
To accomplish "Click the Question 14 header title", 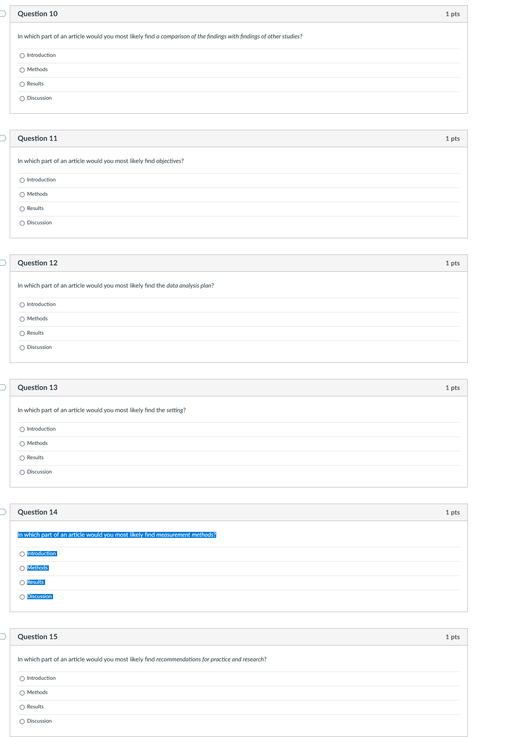I will pos(38,512).
